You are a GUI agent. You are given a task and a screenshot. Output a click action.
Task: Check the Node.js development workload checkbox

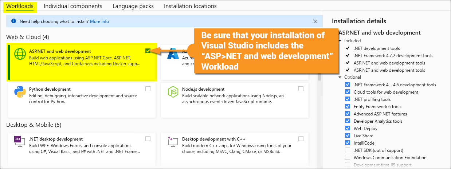tap(301, 89)
